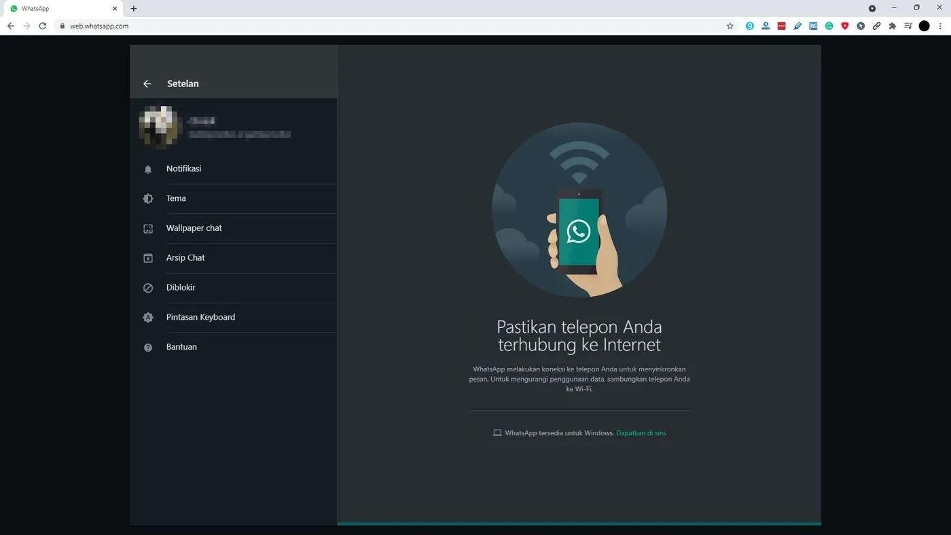The image size is (951, 535).
Task: Click the question mark icon beside Bantuan
Action: 148,348
